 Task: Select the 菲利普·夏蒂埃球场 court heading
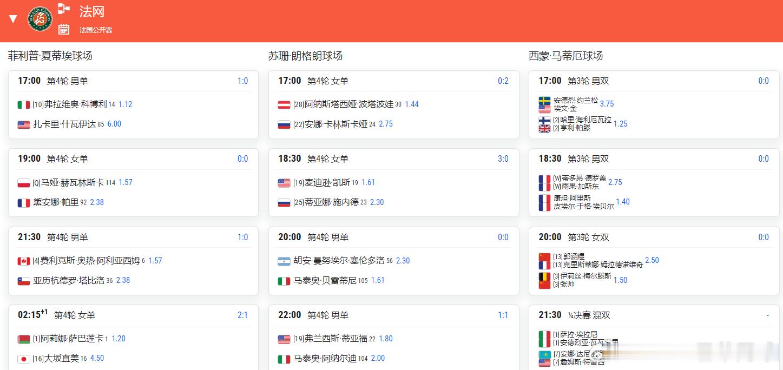(50, 56)
